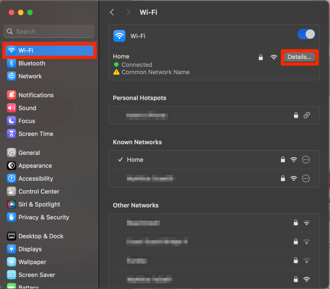The width and height of the screenshot is (330, 289).
Task: Open Control Center settings
Action: coord(39,191)
